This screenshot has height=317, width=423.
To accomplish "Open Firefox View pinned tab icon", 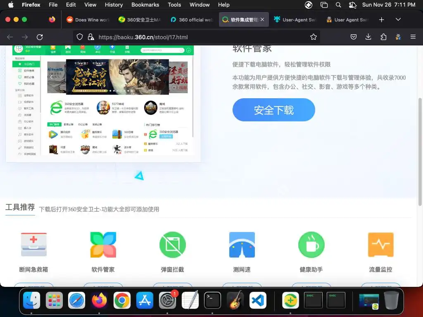I will coord(52,19).
